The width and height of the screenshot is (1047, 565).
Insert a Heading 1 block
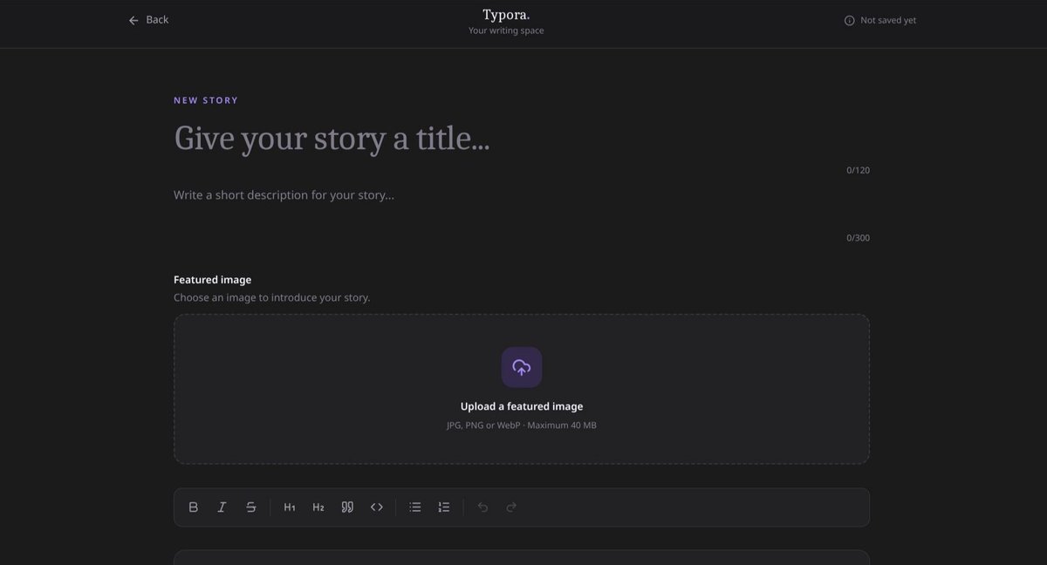(x=290, y=507)
